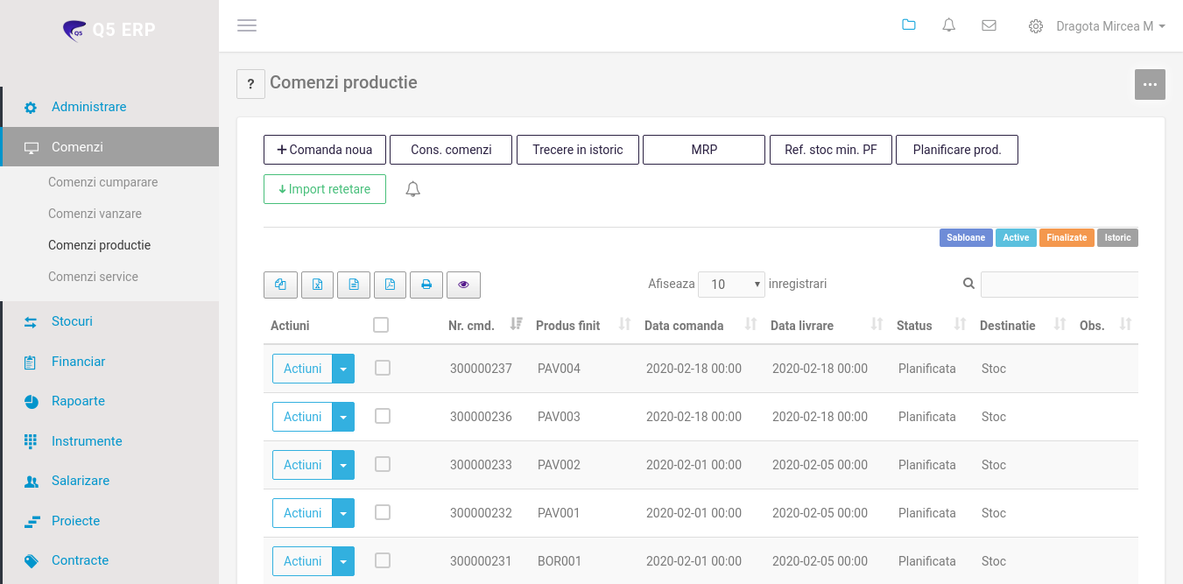Filter by the orange Finalizate badge
Image resolution: width=1183 pixels, height=584 pixels.
tap(1066, 238)
